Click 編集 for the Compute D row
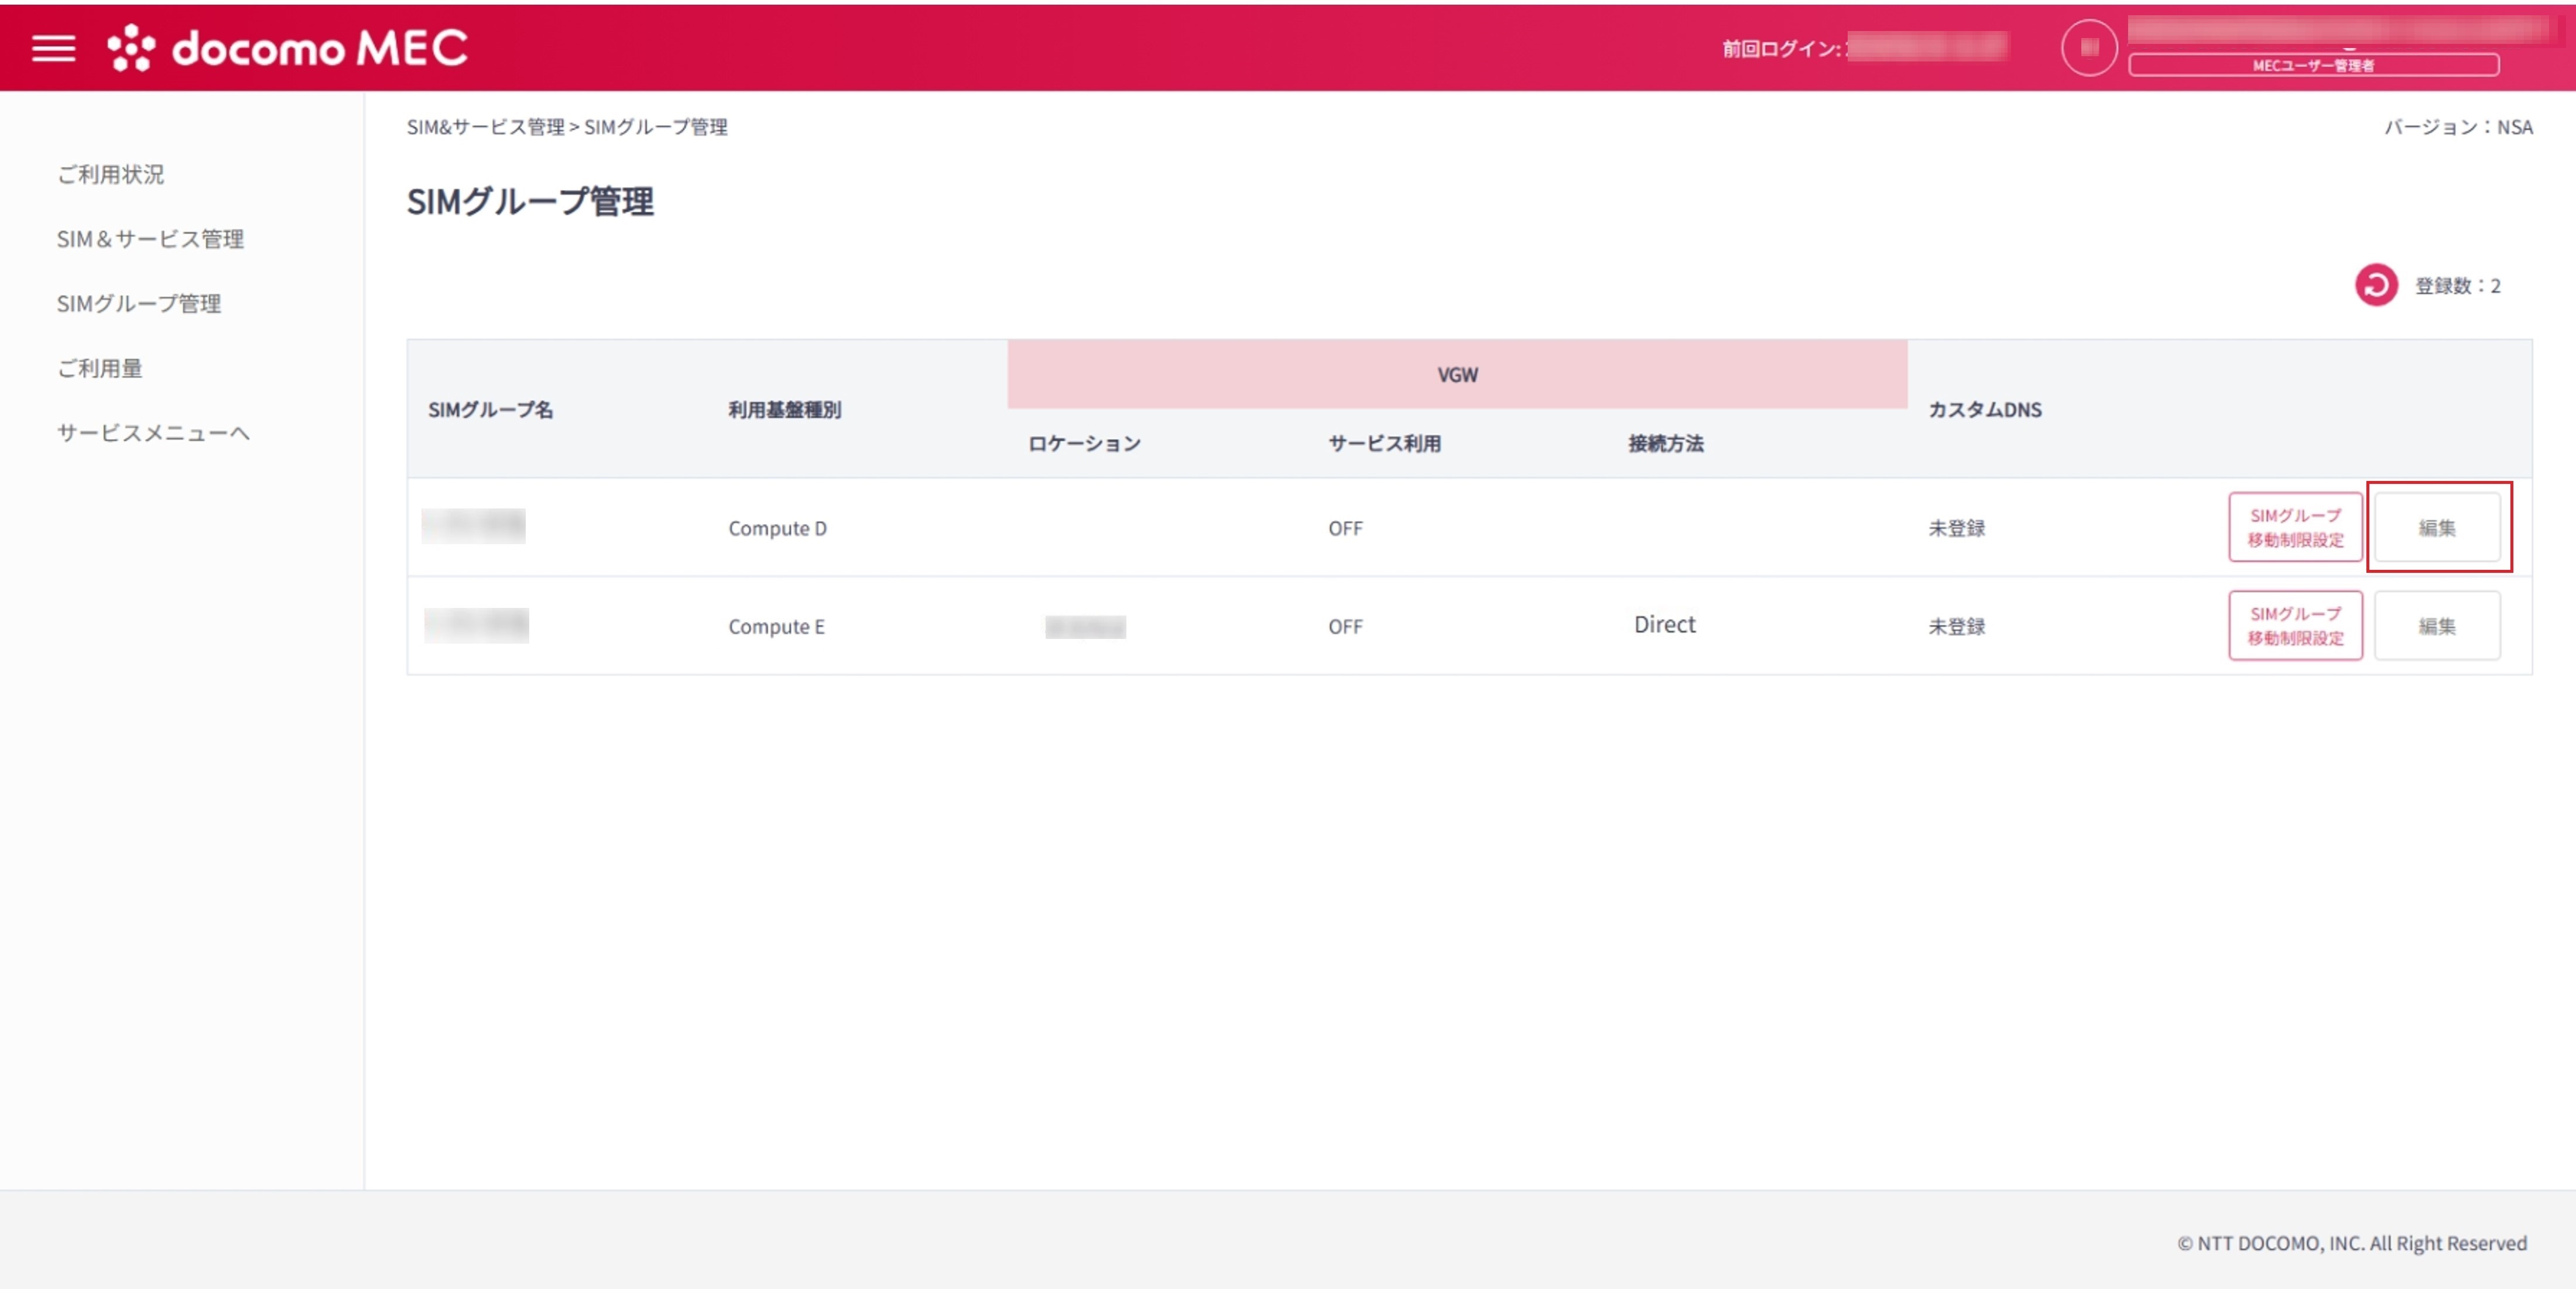2576x1289 pixels. coord(2436,528)
